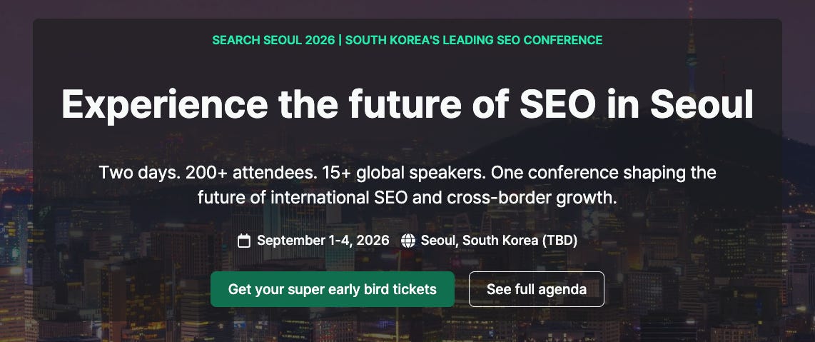Click the N Seoul Tower in background photo
Image resolution: width=815 pixels, height=342 pixels.
692,57
